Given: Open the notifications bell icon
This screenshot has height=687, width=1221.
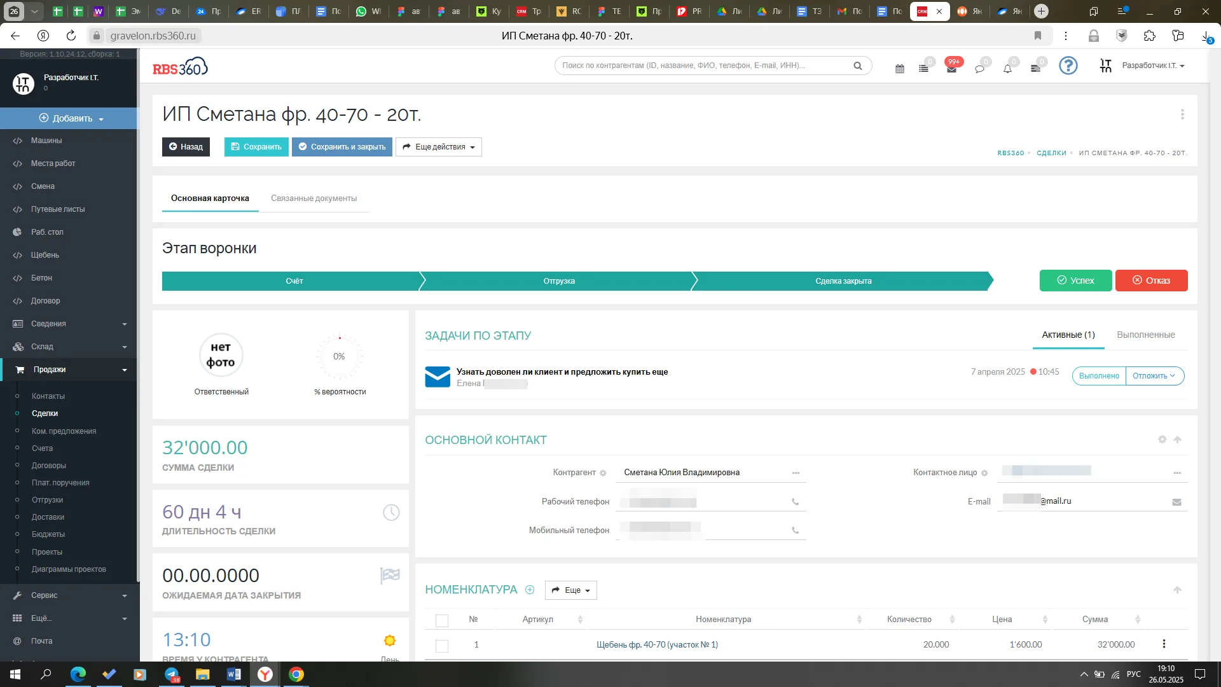Looking at the screenshot, I should pos(1007,68).
